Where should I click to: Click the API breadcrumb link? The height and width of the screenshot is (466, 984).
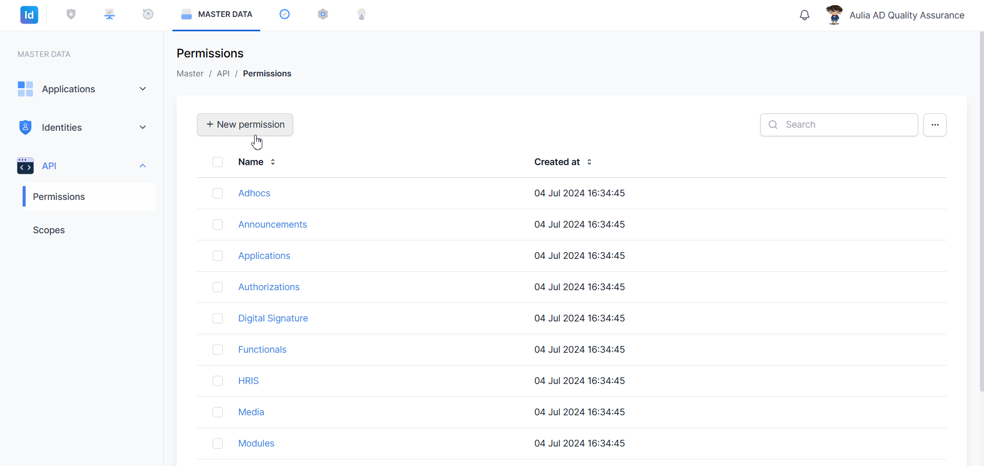223,74
